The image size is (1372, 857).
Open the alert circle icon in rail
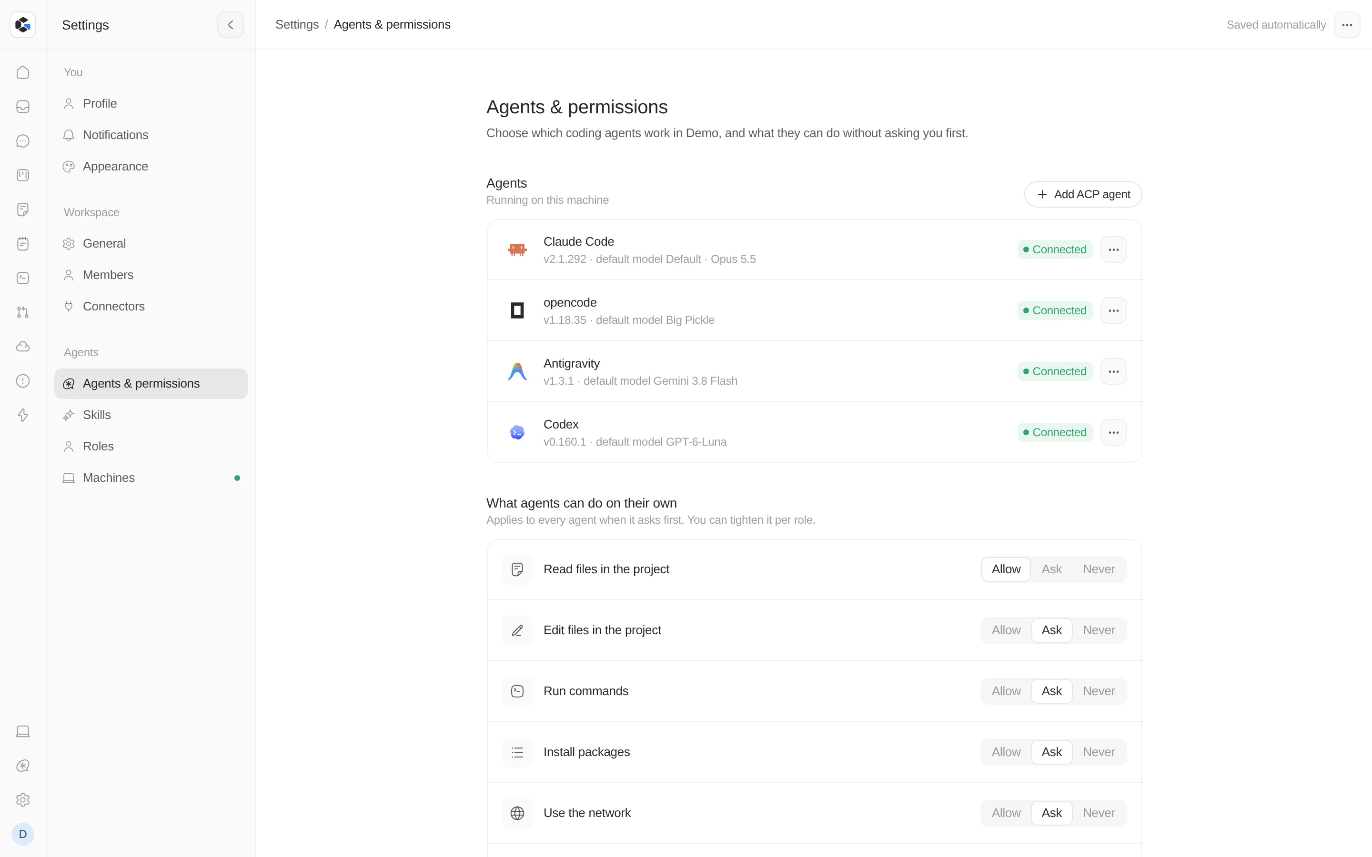pos(23,381)
